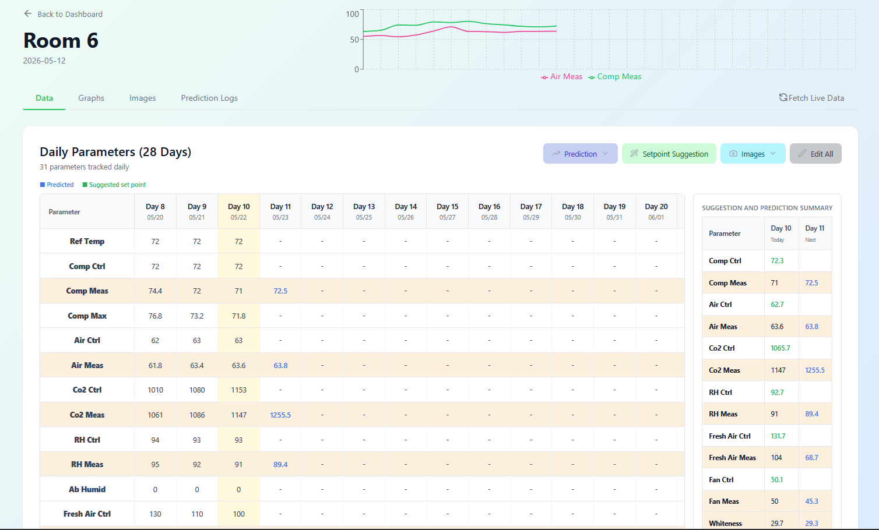Click the predicted 45.3 Fan Meas value

point(812,501)
